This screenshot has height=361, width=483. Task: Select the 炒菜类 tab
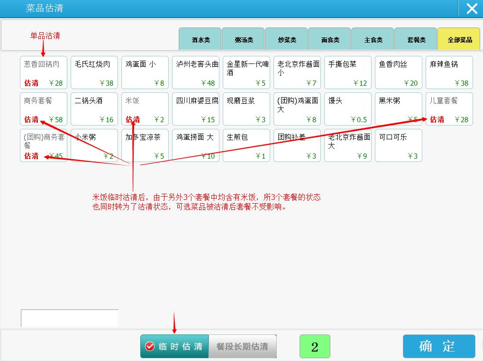(x=287, y=39)
